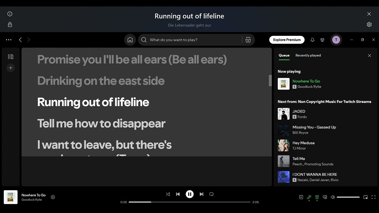This screenshot has height=213, width=379.
Task: Switch to full screen mode
Action: [x=373, y=197]
